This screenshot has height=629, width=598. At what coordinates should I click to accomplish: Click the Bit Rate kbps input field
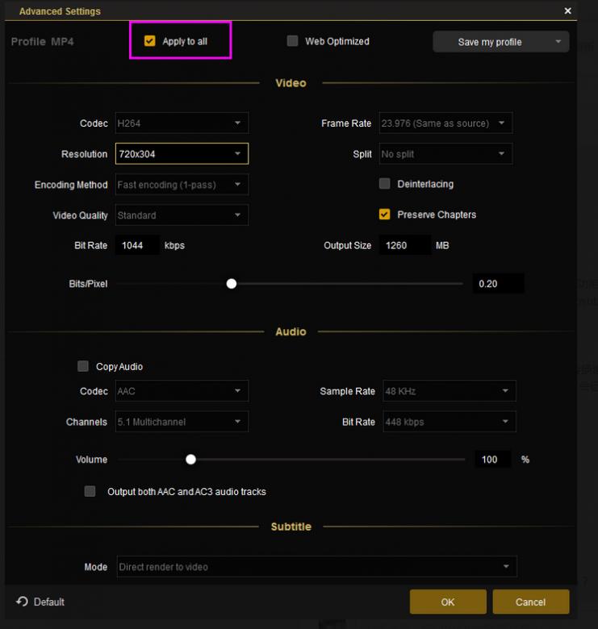point(137,245)
